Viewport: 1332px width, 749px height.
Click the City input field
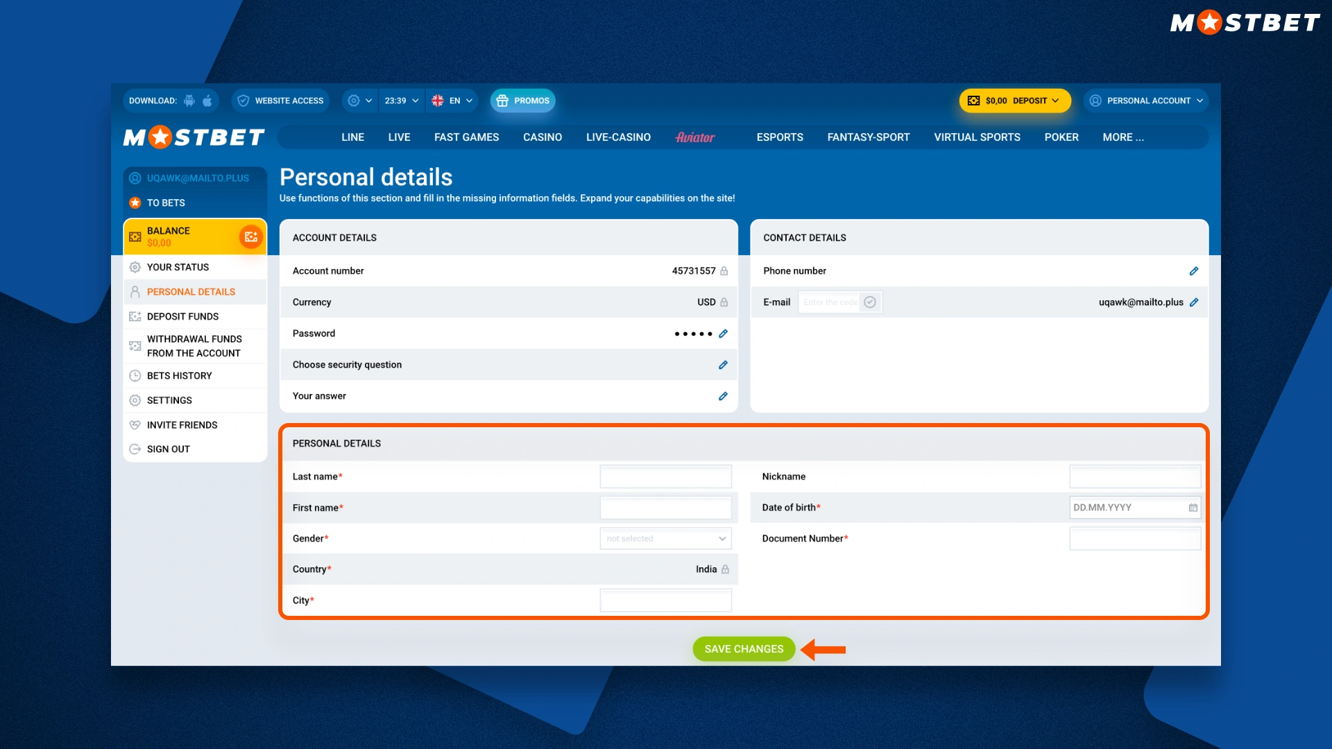pyautogui.click(x=665, y=601)
